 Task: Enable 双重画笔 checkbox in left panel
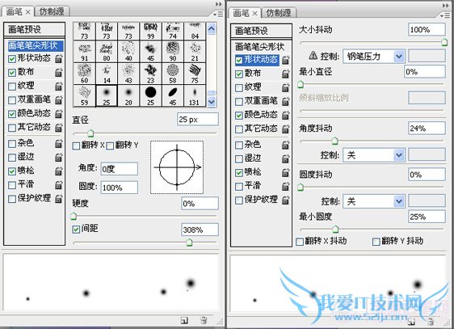(x=12, y=100)
